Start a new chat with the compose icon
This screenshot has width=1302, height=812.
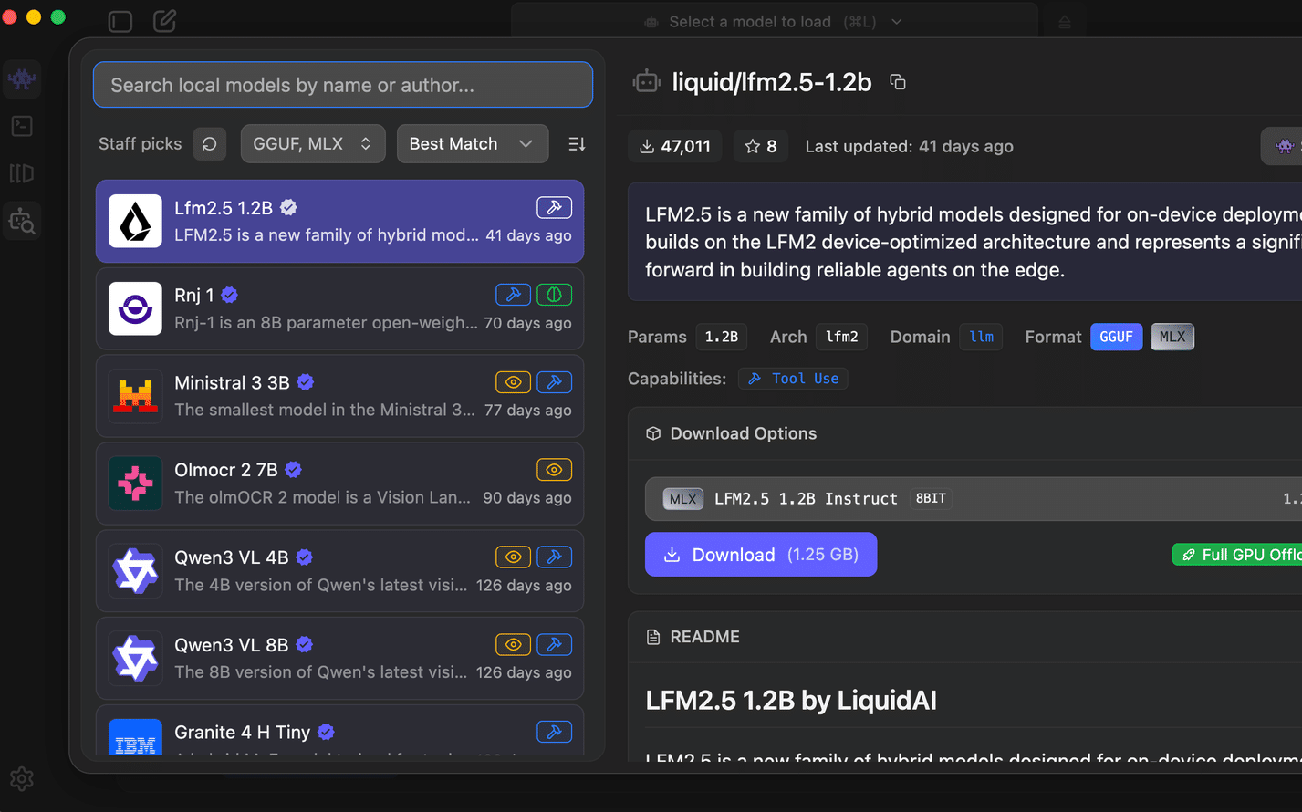coord(164,21)
